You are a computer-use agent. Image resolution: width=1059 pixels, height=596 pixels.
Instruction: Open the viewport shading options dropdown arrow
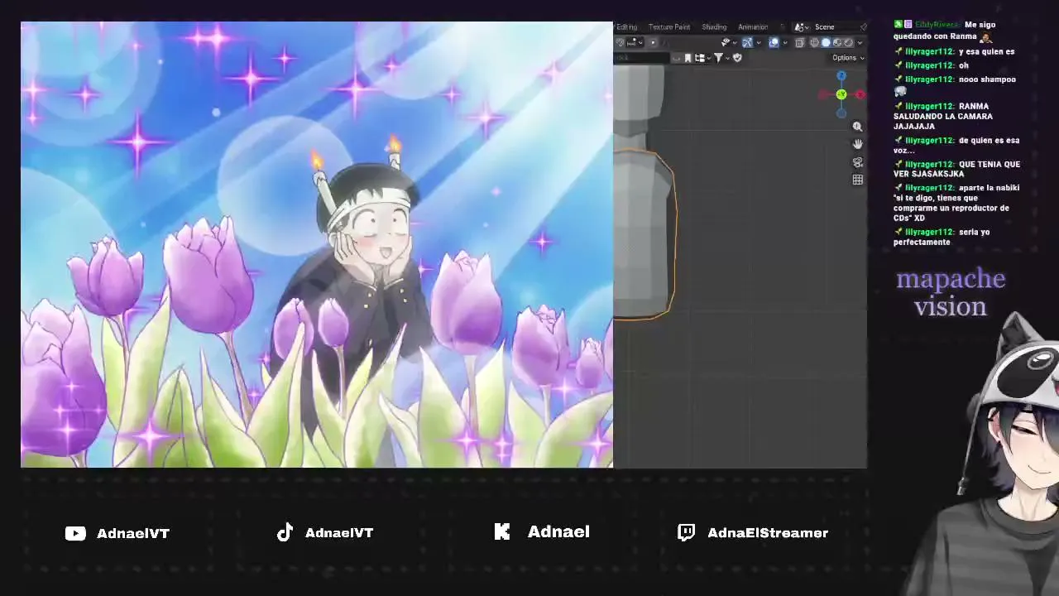coord(860,42)
